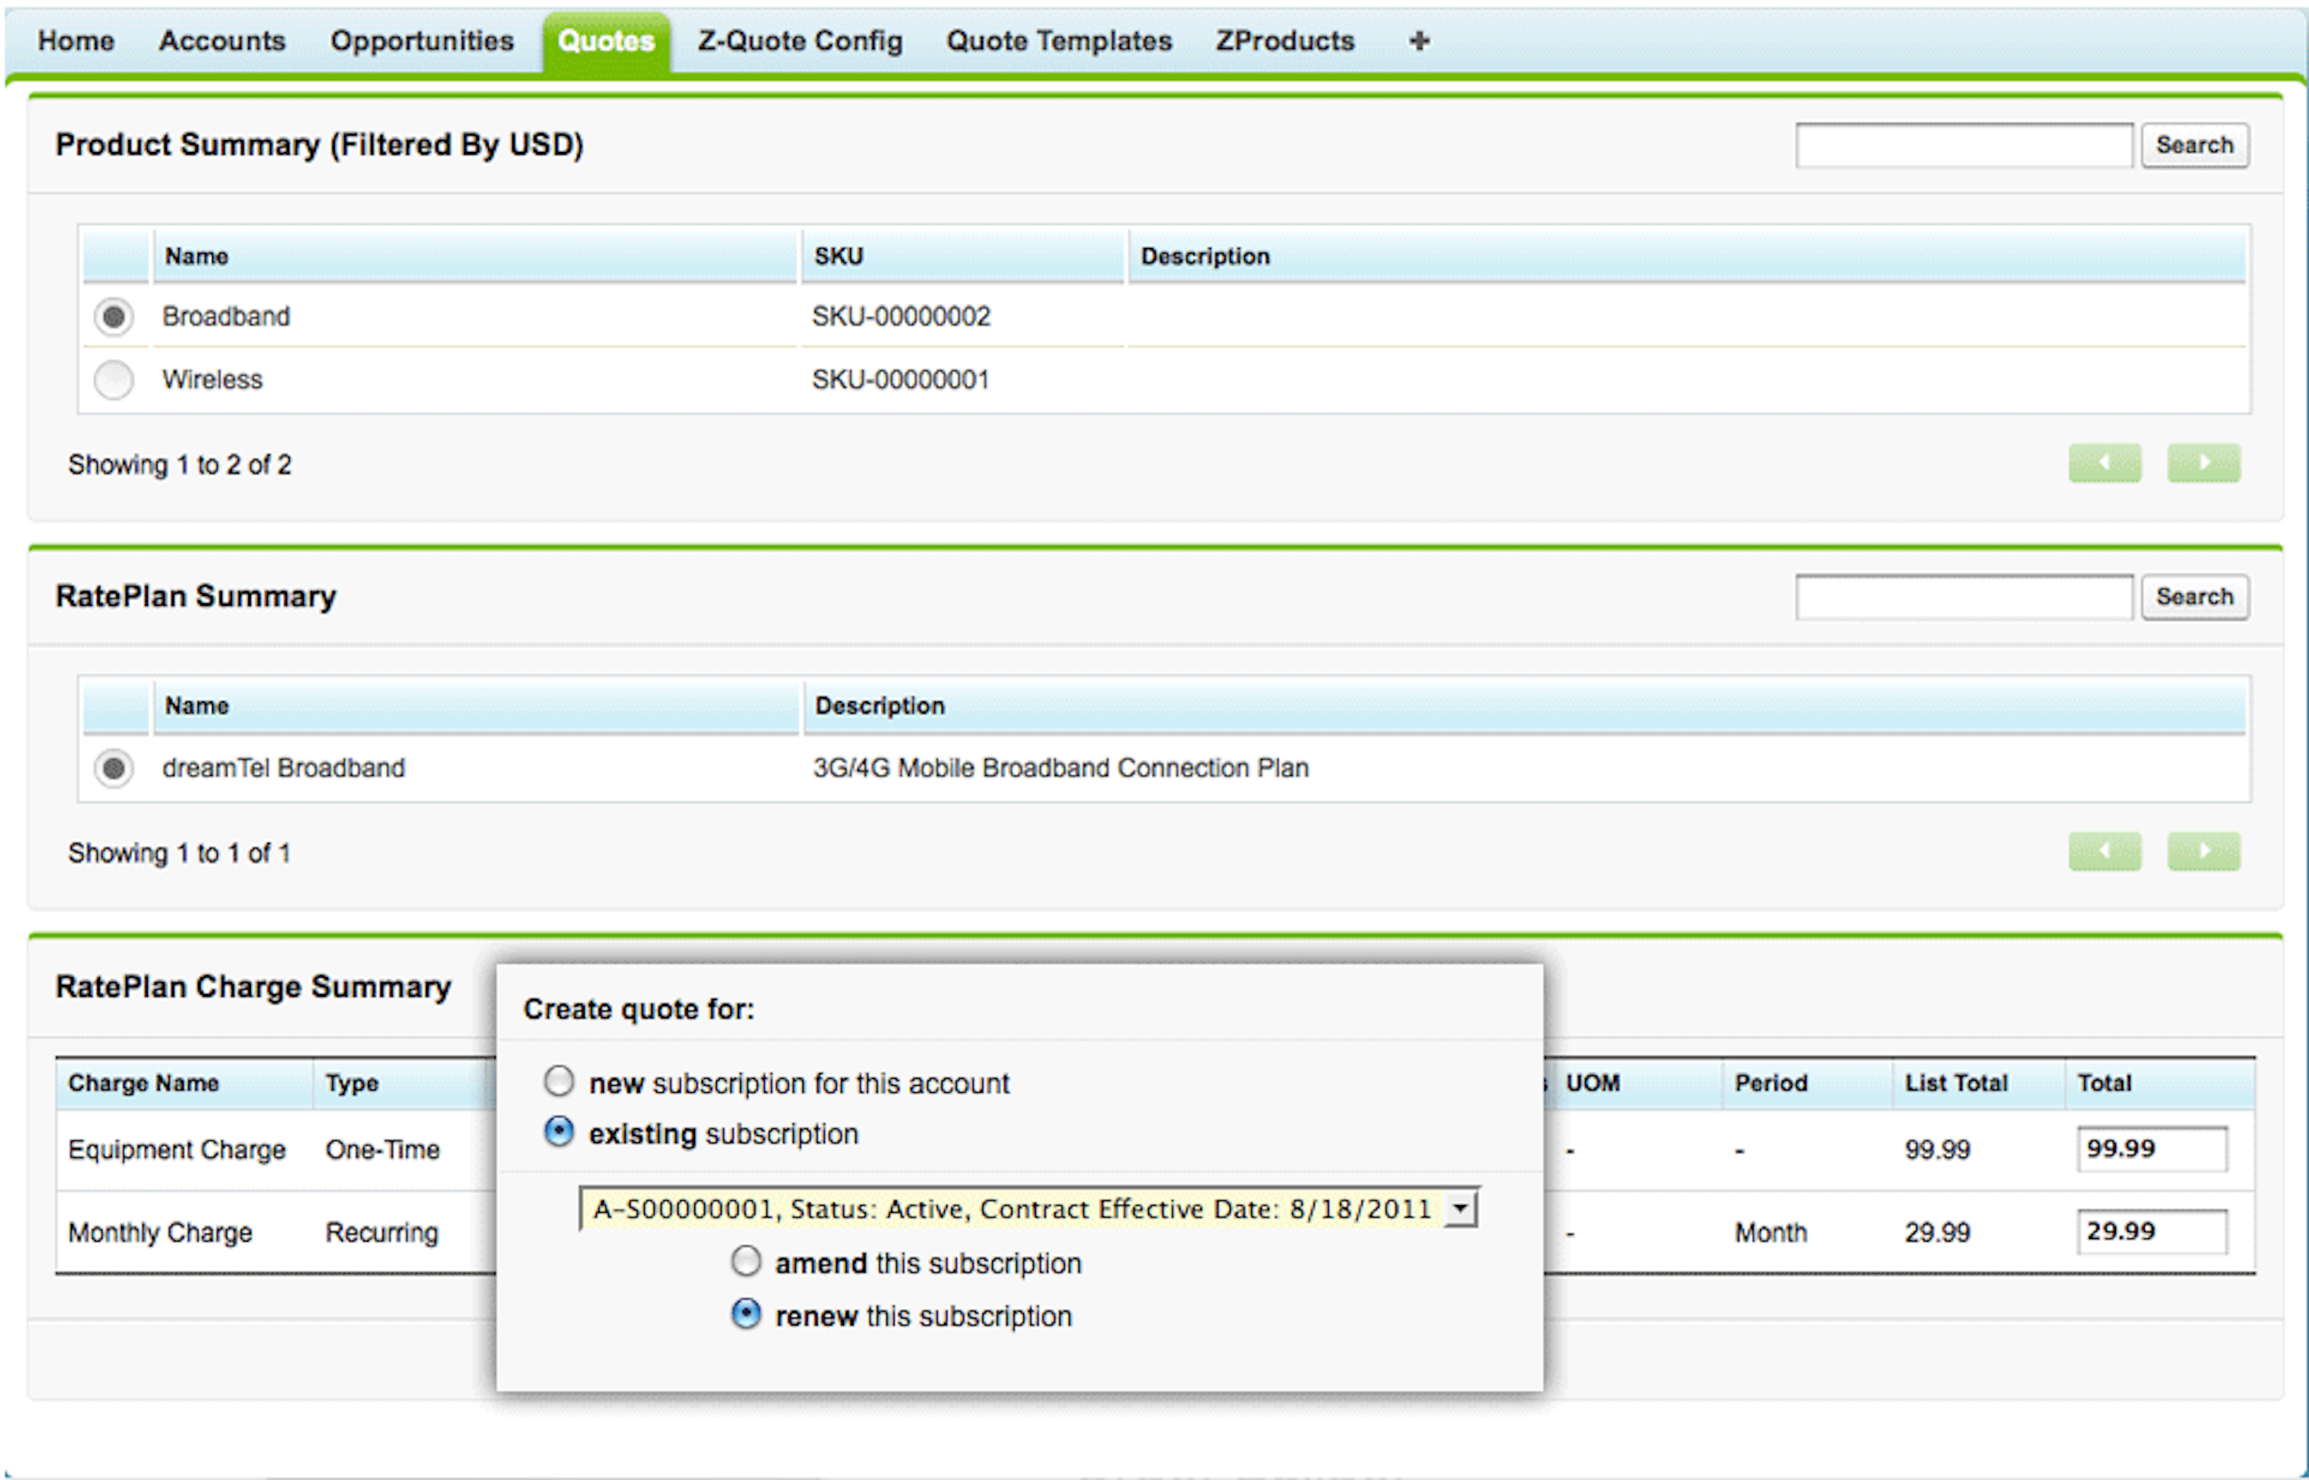Select the dreamTel Broadband rate plan radio

point(113,768)
